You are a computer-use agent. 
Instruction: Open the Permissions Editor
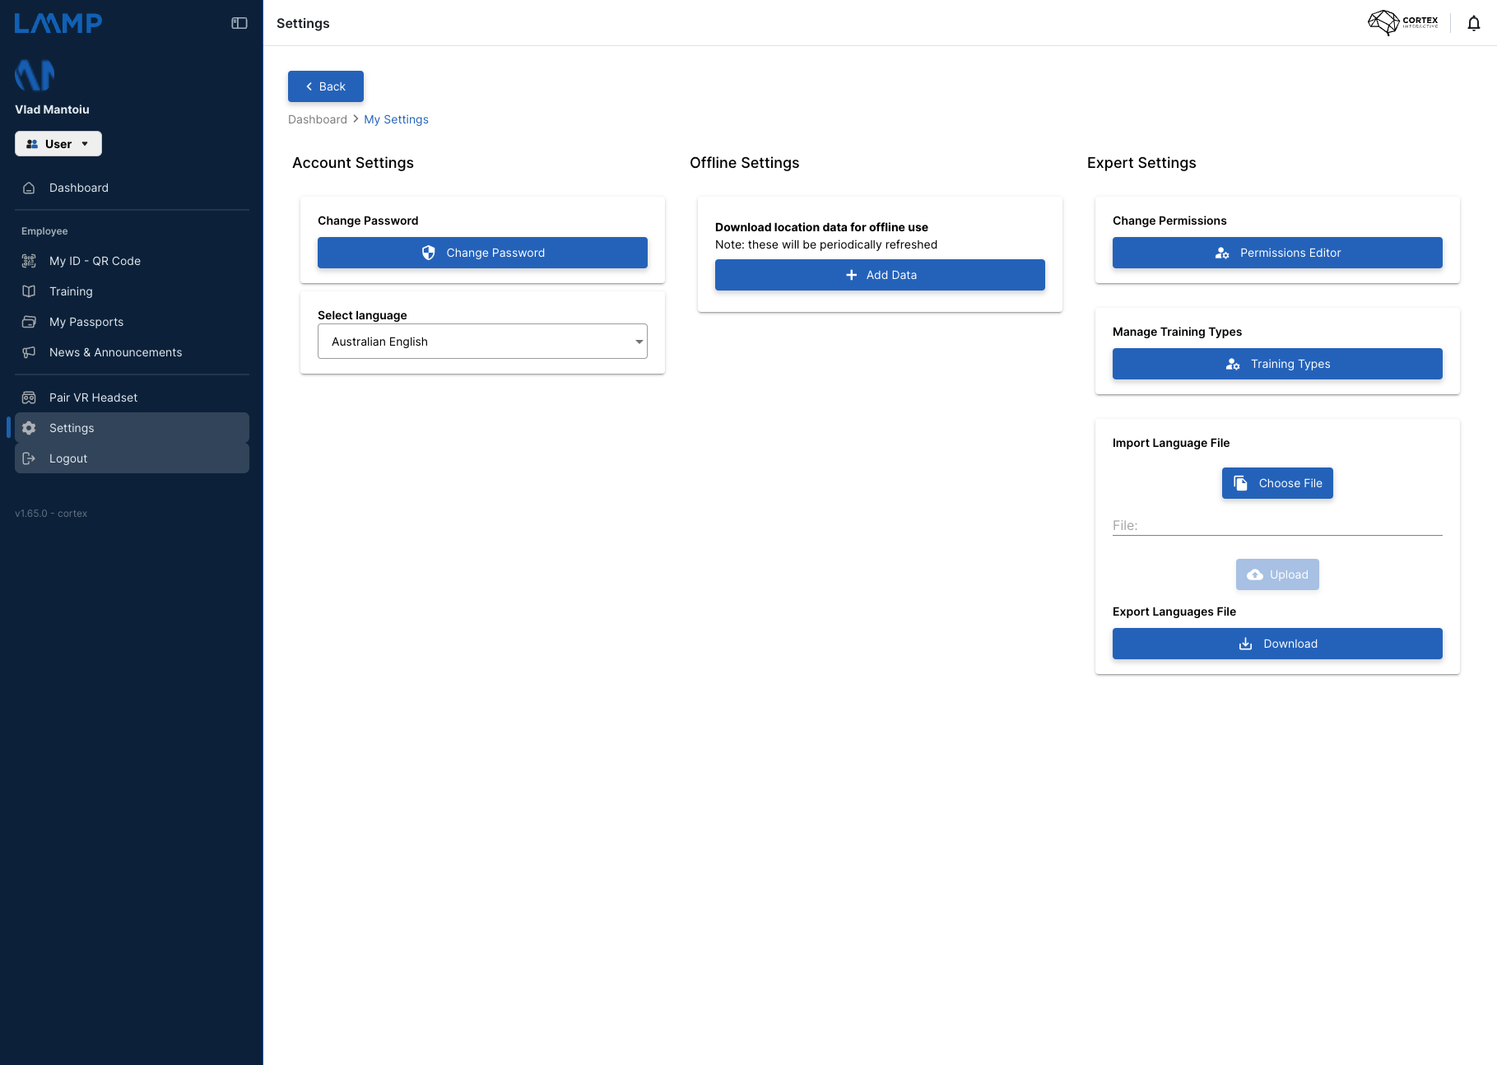coord(1277,253)
